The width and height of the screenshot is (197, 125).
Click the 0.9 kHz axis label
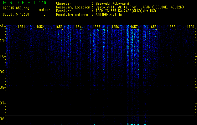click(2, 72)
